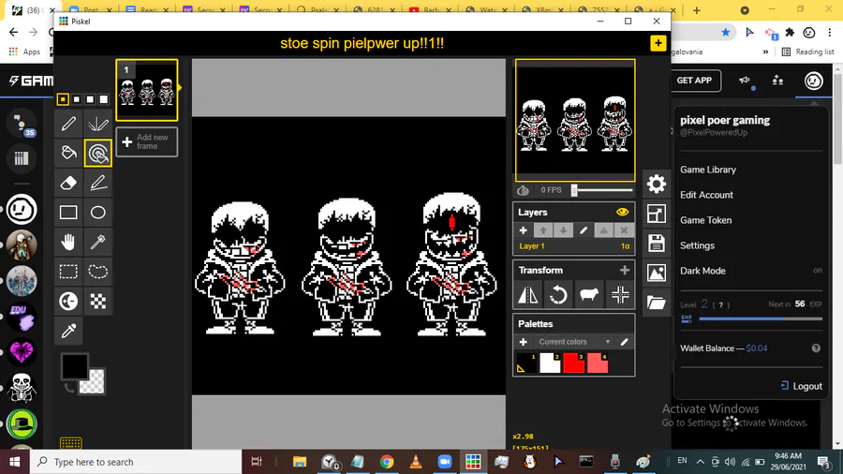This screenshot has width=843, height=474.
Task: Choose the third pen size square
Action: coord(90,99)
